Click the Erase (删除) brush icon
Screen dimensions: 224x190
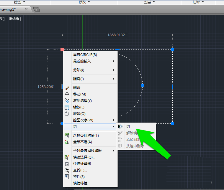(x=67, y=88)
